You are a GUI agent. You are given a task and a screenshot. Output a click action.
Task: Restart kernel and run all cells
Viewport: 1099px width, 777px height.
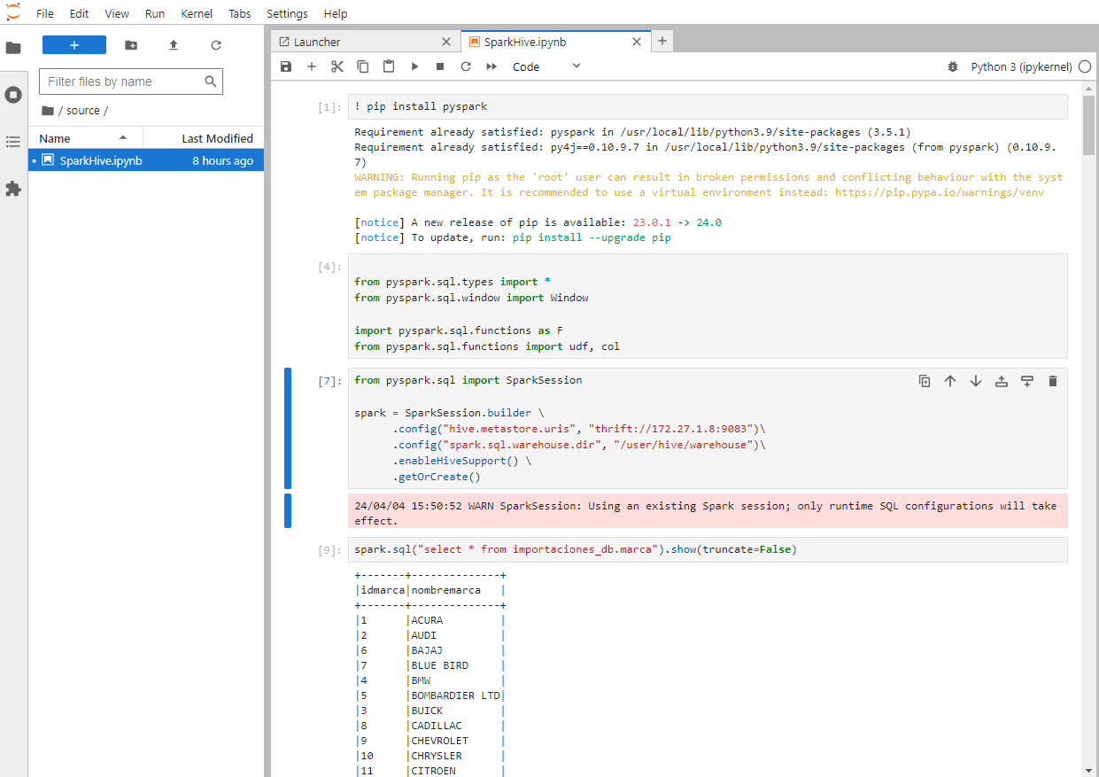pyautogui.click(x=491, y=66)
